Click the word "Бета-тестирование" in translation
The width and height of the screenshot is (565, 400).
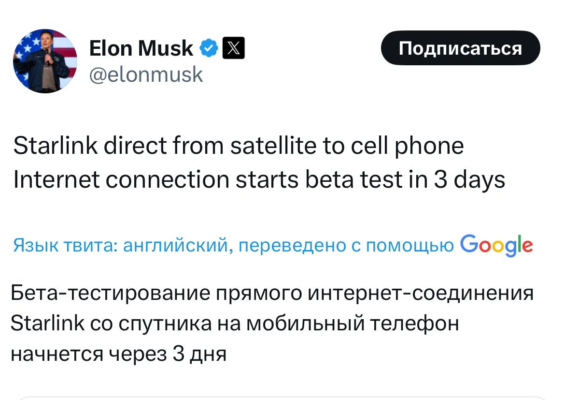pyautogui.click(x=110, y=293)
